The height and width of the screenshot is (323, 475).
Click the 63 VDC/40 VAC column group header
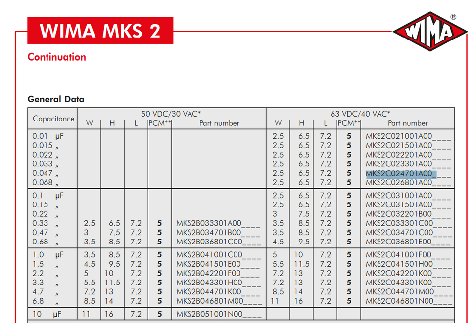coord(361,114)
